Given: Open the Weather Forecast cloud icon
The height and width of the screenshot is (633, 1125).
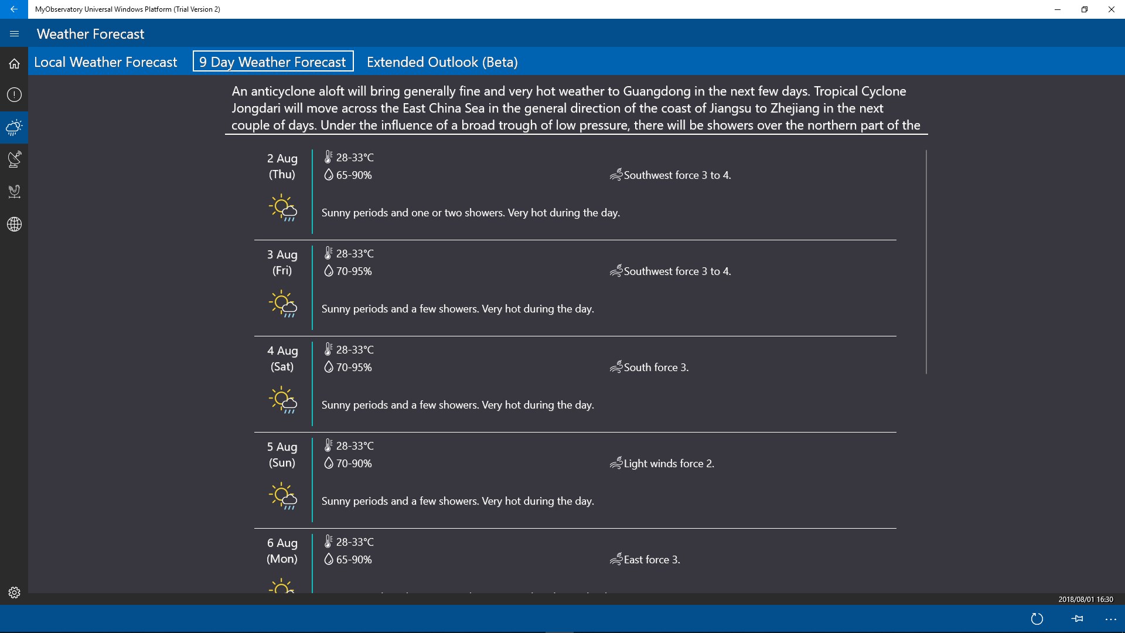Looking at the screenshot, I should (x=14, y=127).
